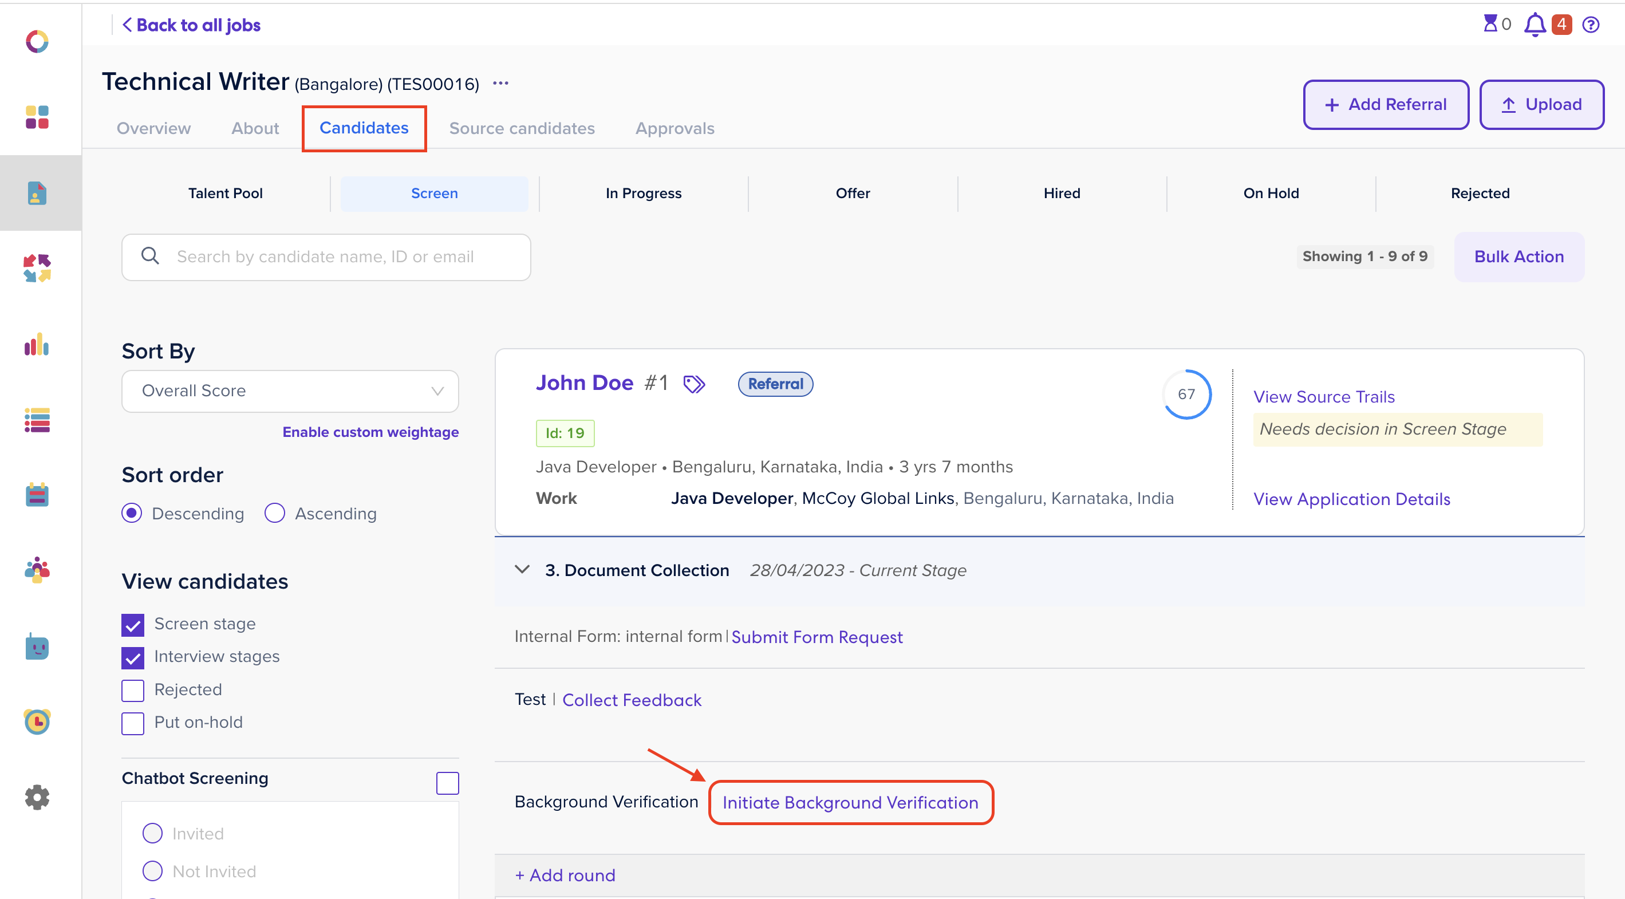Select the Talent Pool stage tab
This screenshot has width=1625, height=899.
(225, 194)
